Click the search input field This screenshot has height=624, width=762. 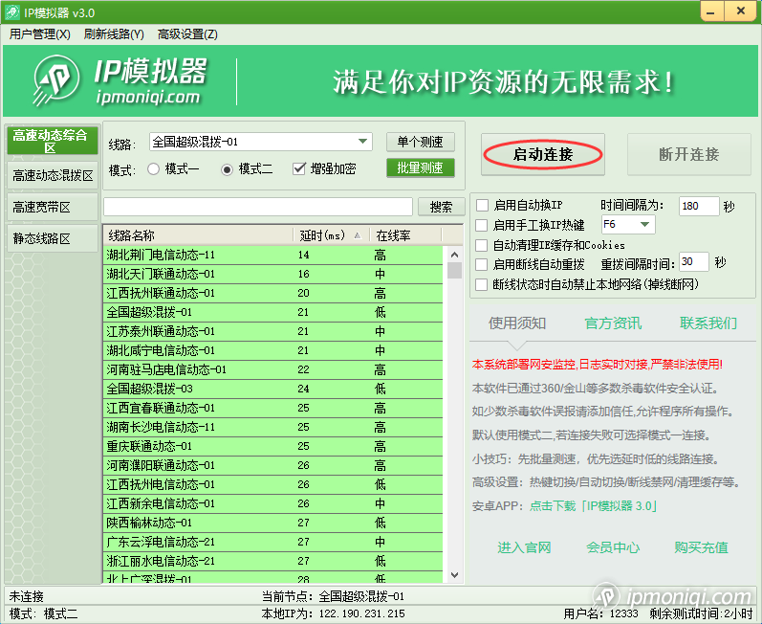click(258, 207)
